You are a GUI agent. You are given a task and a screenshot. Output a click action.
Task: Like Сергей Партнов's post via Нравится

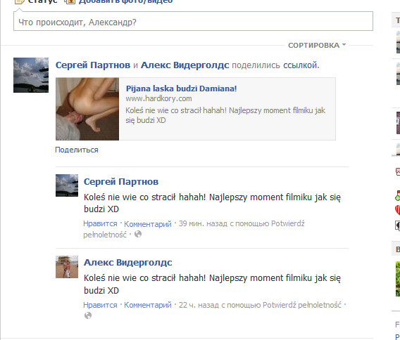tap(100, 223)
